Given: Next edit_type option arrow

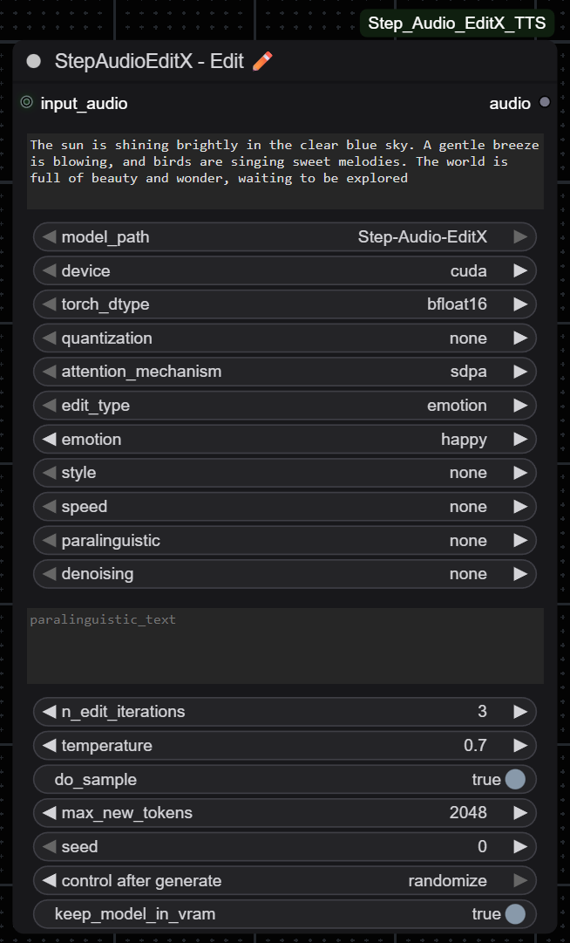Looking at the screenshot, I should point(520,406).
